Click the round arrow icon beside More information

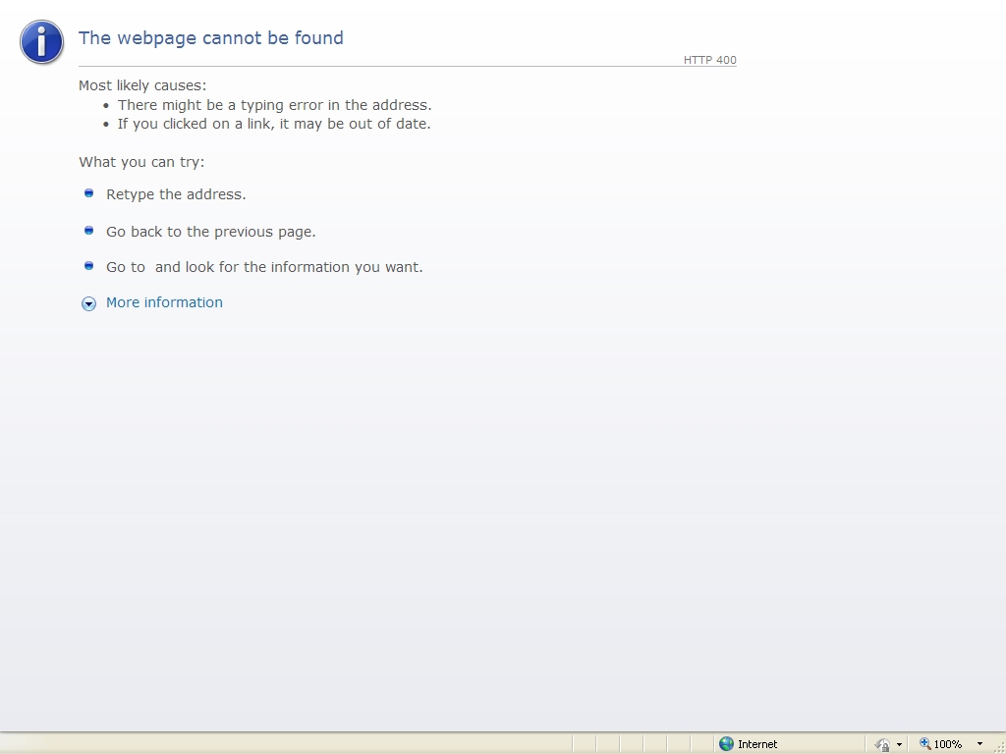click(x=88, y=303)
